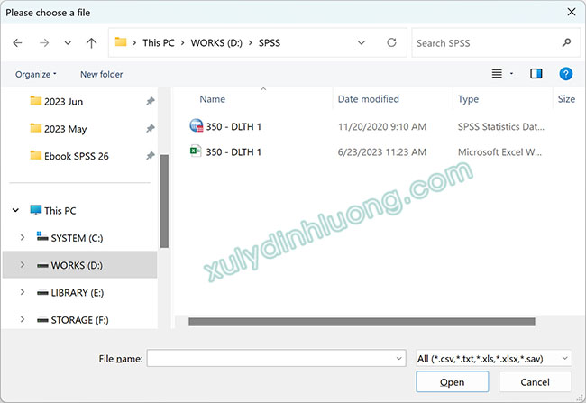586x403 pixels.
Task: Click the view layout options icon
Action: pyautogui.click(x=498, y=74)
